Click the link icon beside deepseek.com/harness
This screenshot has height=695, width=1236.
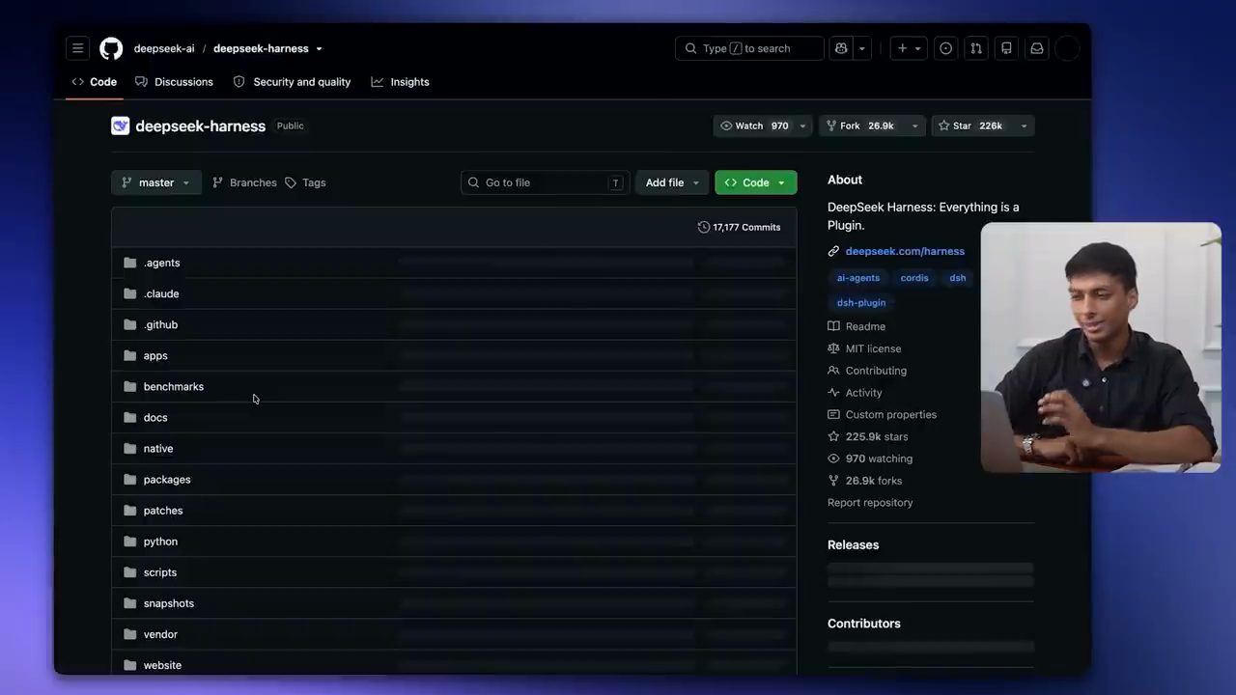833,251
